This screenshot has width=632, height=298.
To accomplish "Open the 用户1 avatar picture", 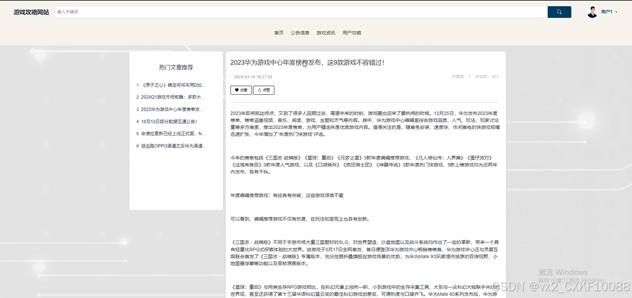I will tap(592, 12).
